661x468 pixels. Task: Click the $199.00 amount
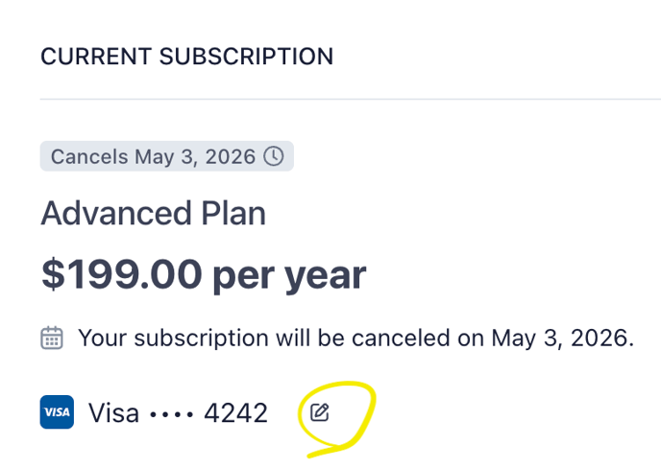point(121,274)
